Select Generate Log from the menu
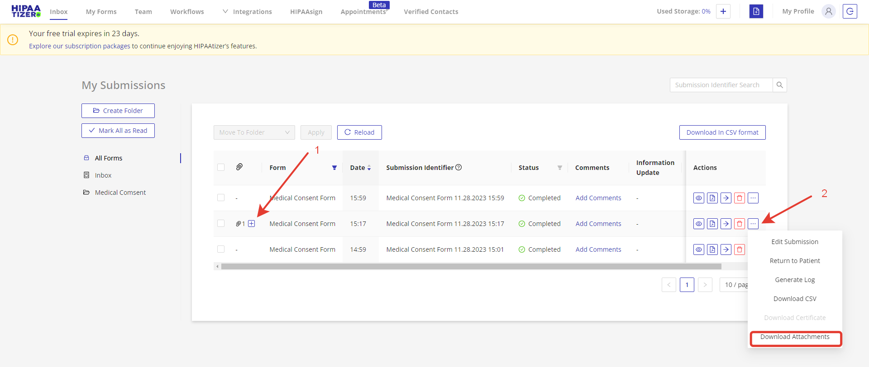The image size is (869, 367). pos(795,280)
